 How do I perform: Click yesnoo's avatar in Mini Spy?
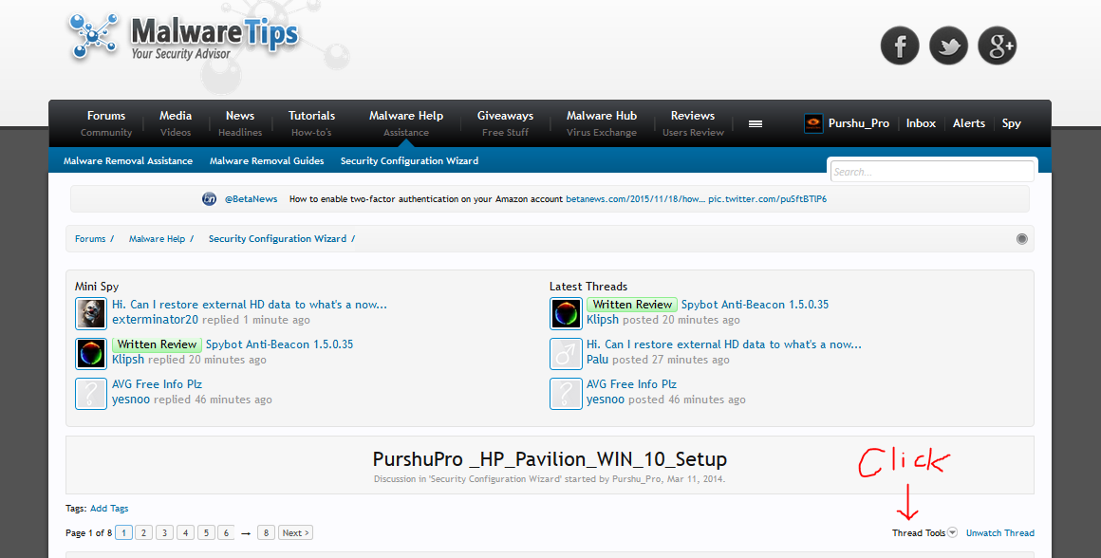(90, 393)
